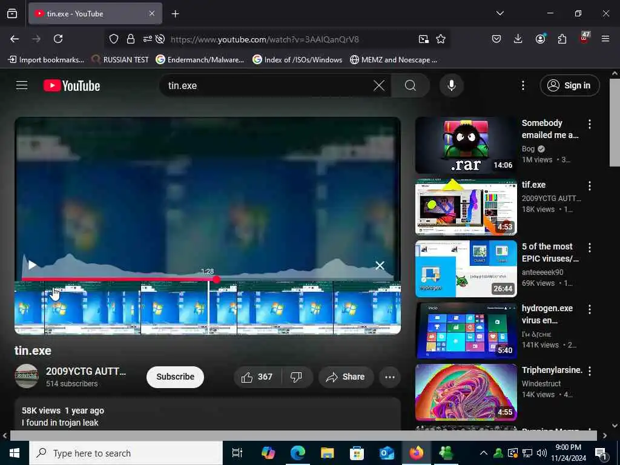Open 5 of the most EPIC viruses video
The image size is (620, 465).
point(466,268)
